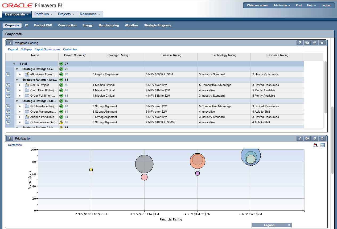This screenshot has width=337, height=229.
Task: Expand the GIS Interface Proj row
Action: tap(19, 106)
